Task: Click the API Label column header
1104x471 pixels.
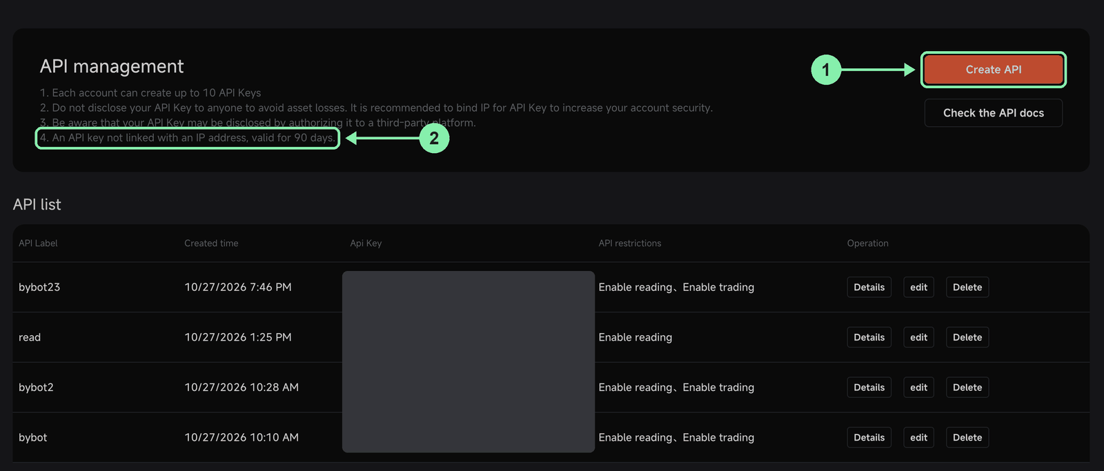Action: [x=38, y=243]
